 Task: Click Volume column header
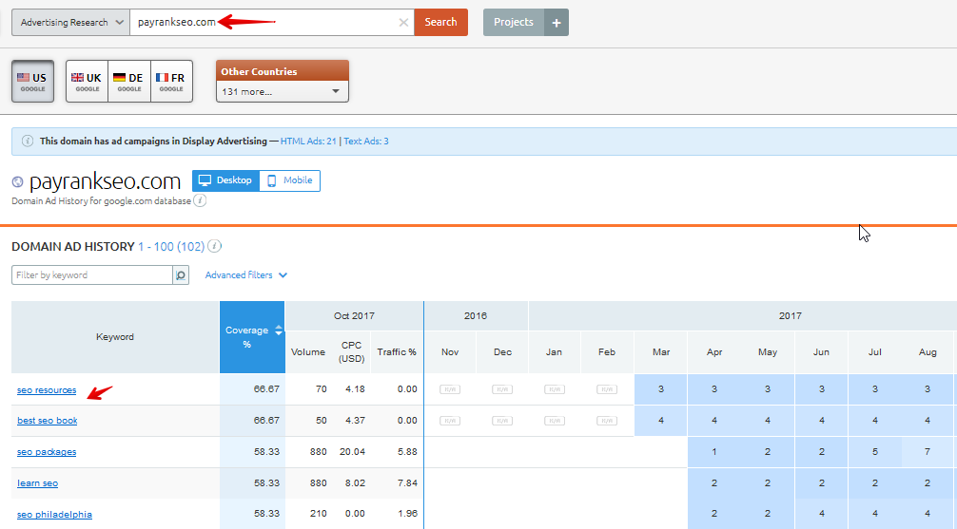coord(308,352)
